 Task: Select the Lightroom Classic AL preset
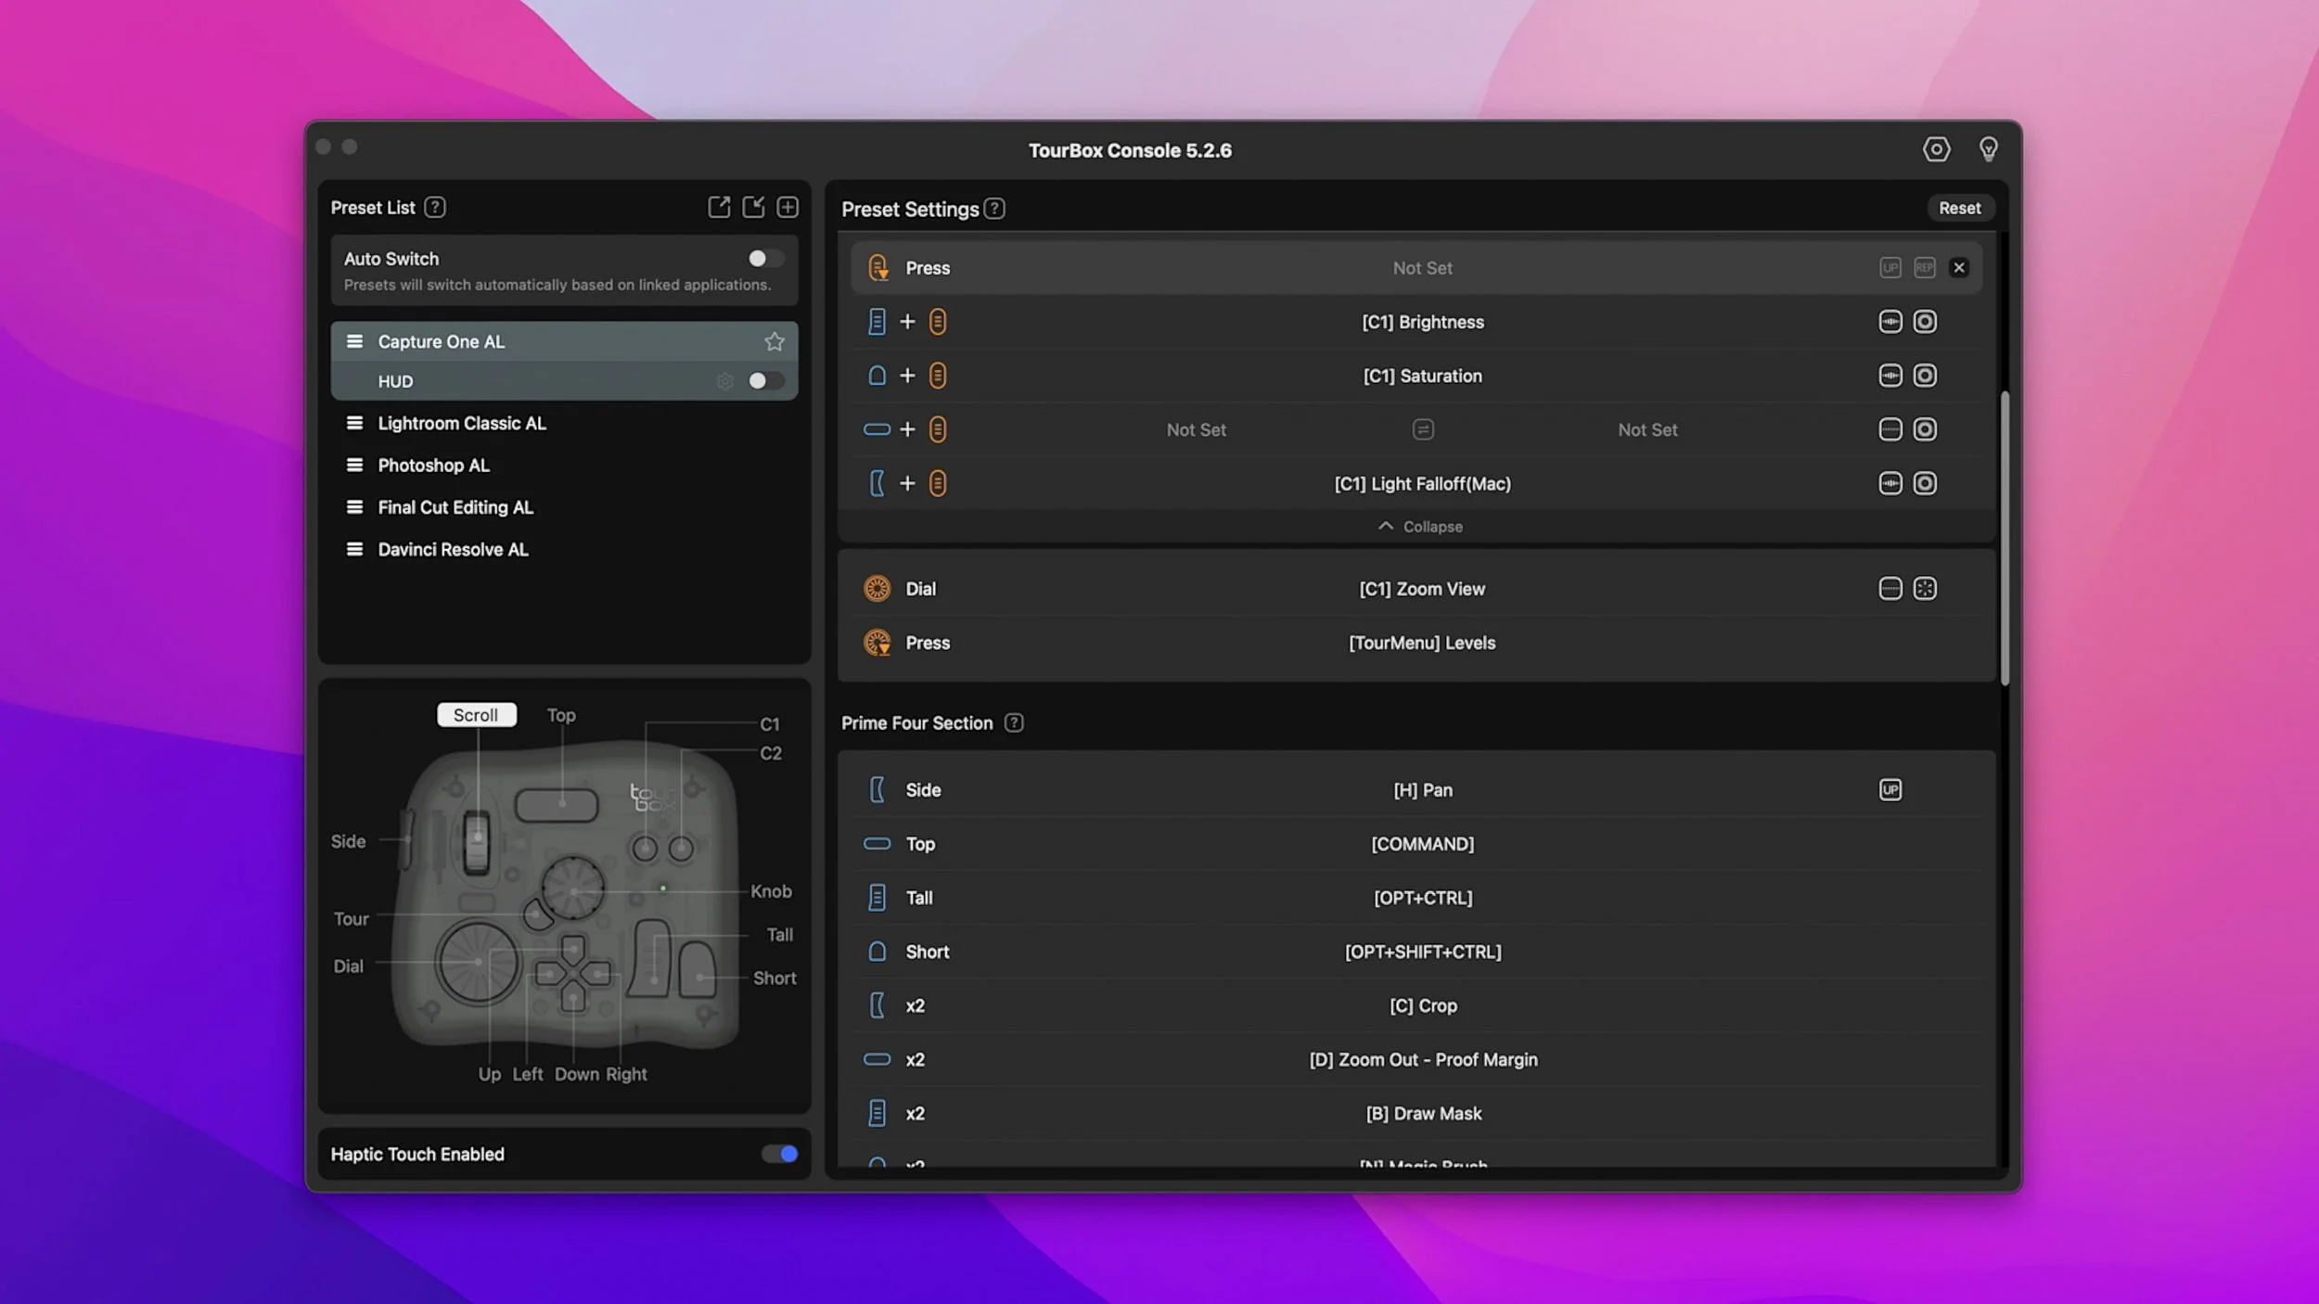click(x=564, y=423)
